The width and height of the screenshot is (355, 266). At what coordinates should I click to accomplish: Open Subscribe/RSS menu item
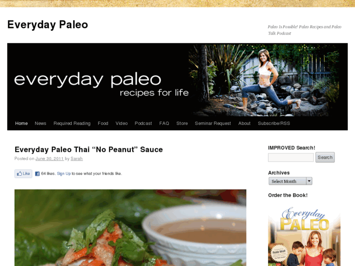(x=274, y=123)
